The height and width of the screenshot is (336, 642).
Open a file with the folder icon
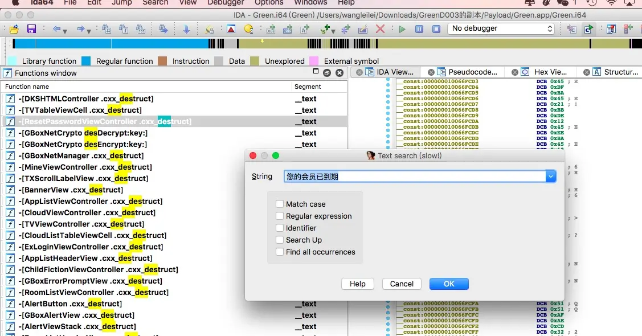coord(14,29)
